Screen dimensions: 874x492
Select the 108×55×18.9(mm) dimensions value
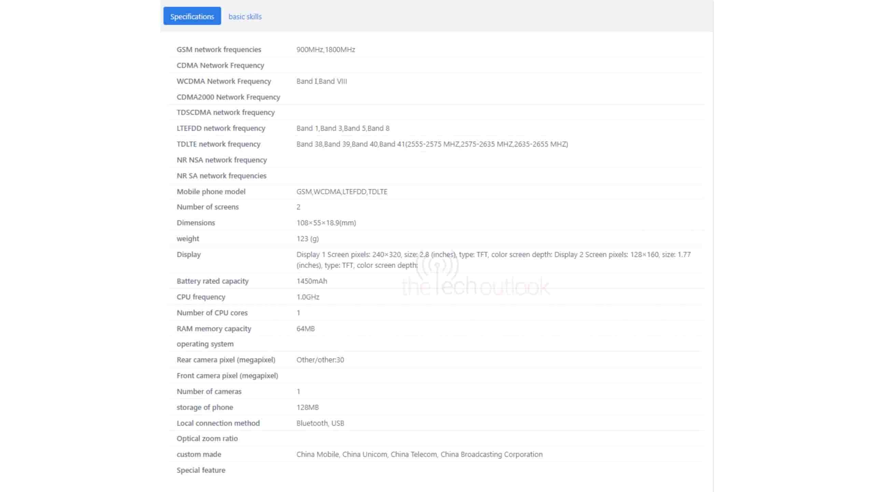pos(326,223)
